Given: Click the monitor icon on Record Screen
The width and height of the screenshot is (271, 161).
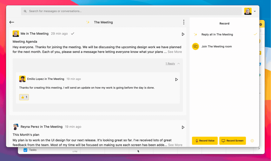Looking at the screenshot, I should tap(223, 141).
